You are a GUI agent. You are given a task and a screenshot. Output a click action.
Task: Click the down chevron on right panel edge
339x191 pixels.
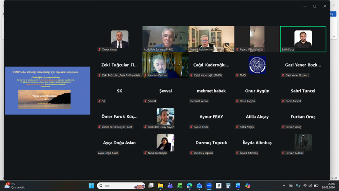(334, 36)
